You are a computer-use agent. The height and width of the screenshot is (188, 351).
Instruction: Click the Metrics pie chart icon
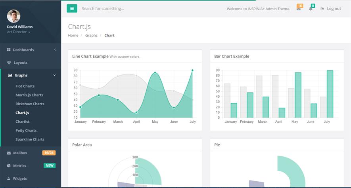[x=9, y=166]
